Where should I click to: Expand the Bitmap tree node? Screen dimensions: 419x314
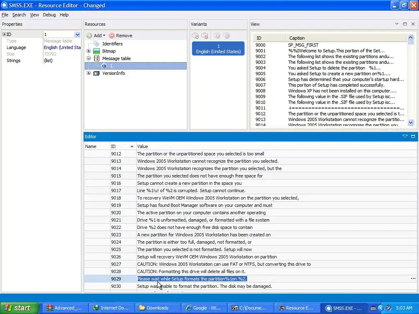[88, 51]
